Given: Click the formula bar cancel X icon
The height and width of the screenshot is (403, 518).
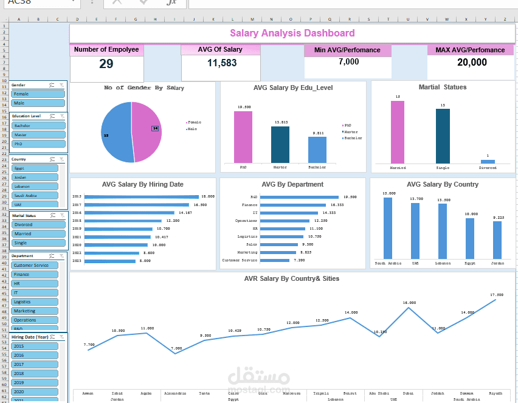Looking at the screenshot, I should [x=117, y=2].
